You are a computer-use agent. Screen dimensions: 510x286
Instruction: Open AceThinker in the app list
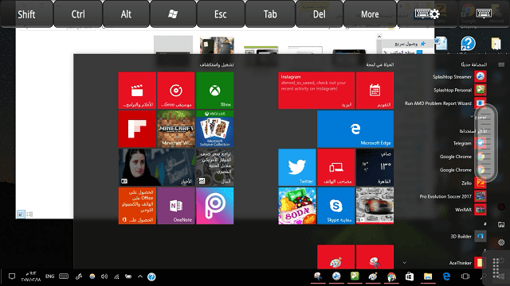(468, 263)
